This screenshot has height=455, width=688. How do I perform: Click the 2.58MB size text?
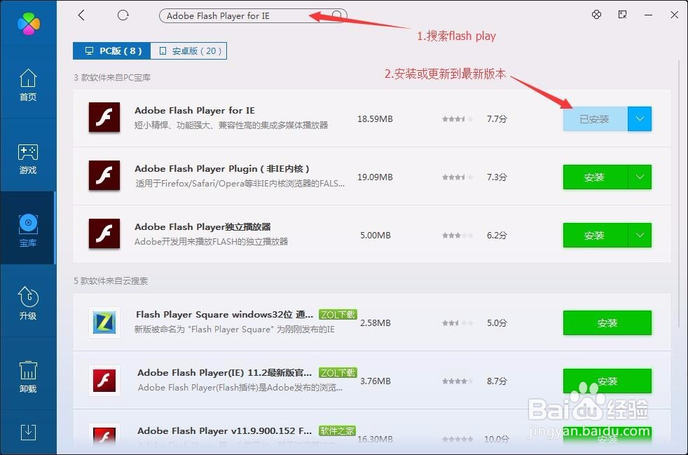[x=375, y=322]
